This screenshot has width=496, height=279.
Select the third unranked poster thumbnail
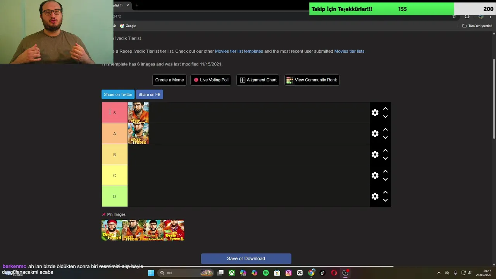(153, 230)
